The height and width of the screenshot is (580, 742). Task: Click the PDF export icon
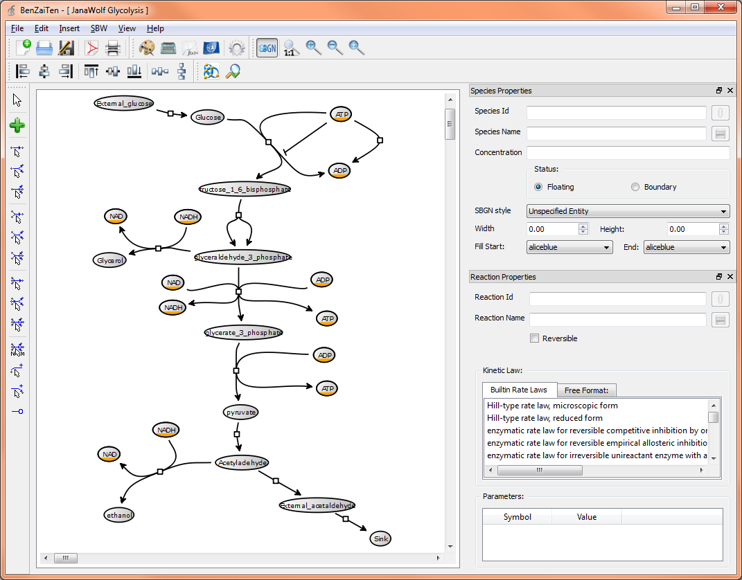click(x=91, y=48)
